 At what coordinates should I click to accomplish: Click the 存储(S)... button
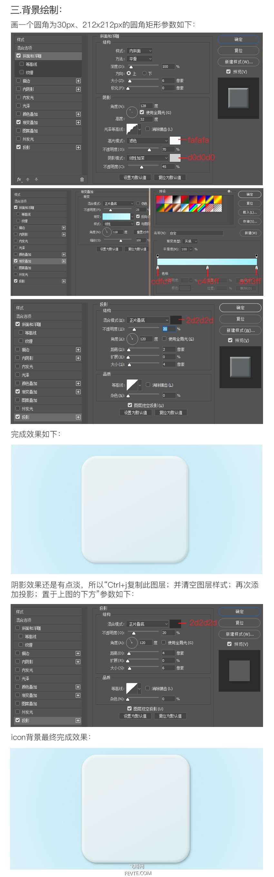[250, 222]
